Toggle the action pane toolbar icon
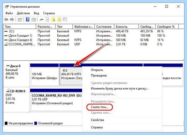 pyautogui.click(x=34, y=20)
